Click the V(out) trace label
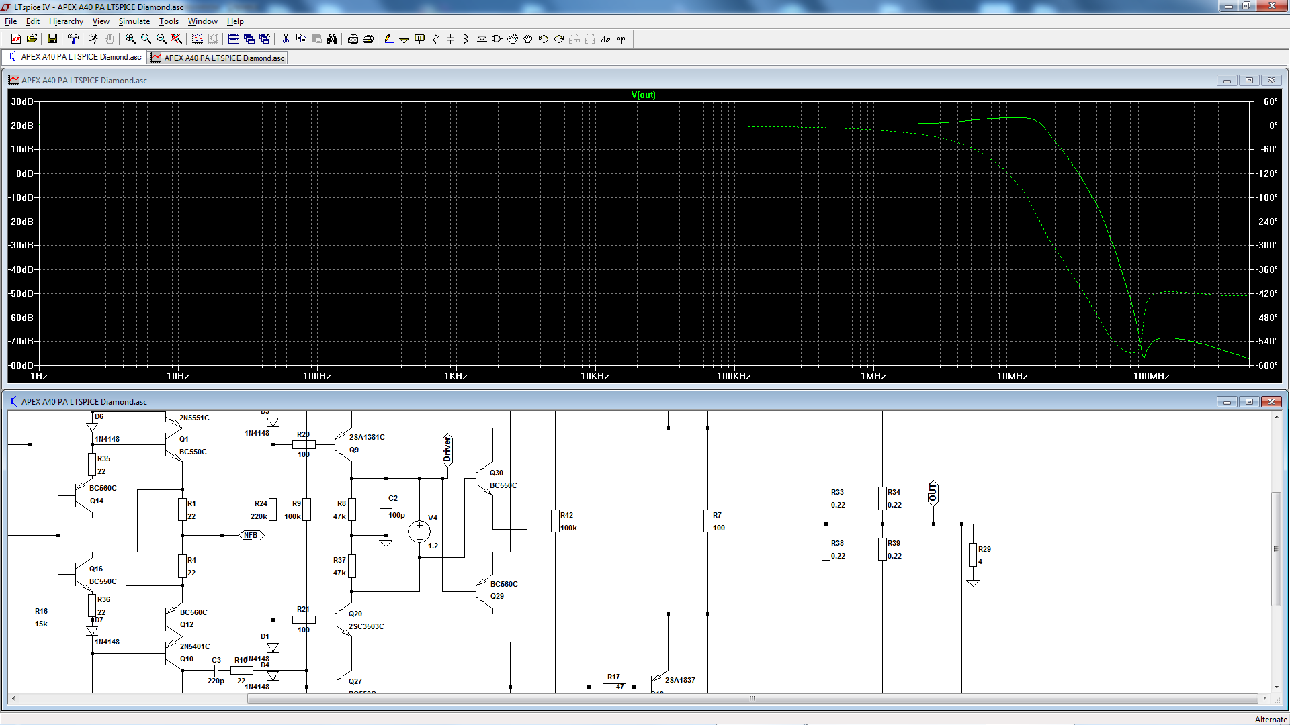1290x725 pixels. pos(643,95)
